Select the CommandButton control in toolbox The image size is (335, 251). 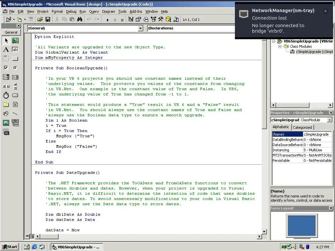click(15, 59)
